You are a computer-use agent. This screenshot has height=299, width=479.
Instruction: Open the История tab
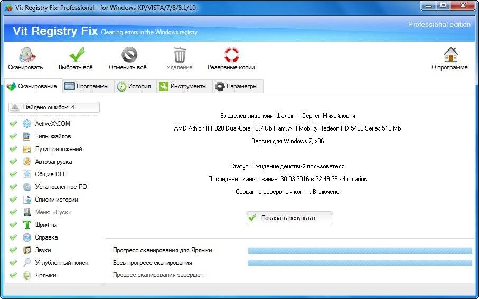coord(135,86)
